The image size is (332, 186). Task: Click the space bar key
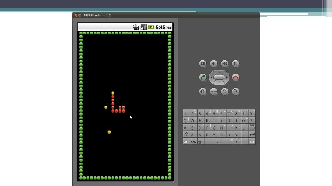pyautogui.click(x=219, y=141)
